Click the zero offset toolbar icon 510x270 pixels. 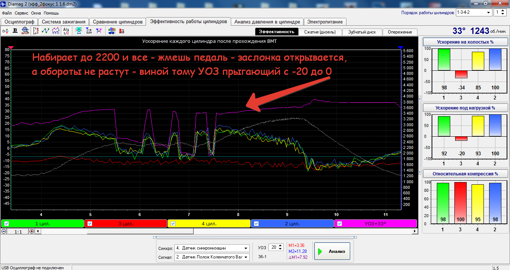point(6,31)
